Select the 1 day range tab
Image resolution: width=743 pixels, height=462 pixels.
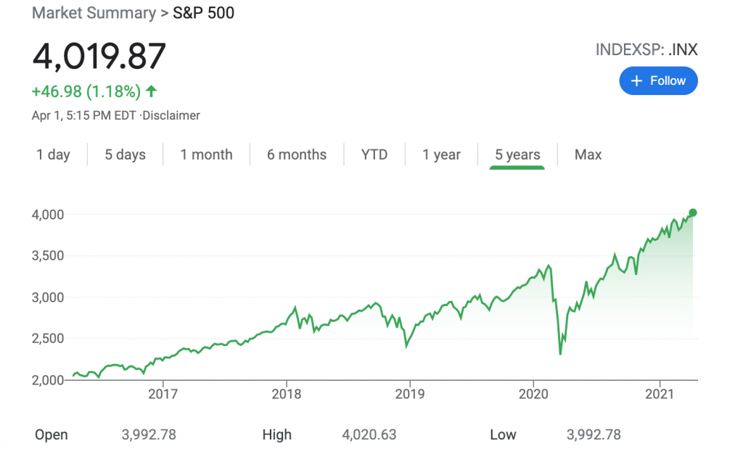54,154
